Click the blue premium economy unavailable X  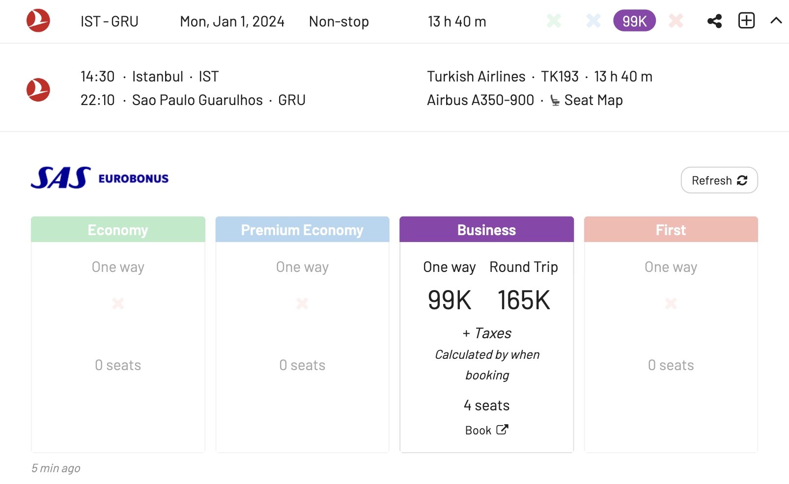click(593, 21)
